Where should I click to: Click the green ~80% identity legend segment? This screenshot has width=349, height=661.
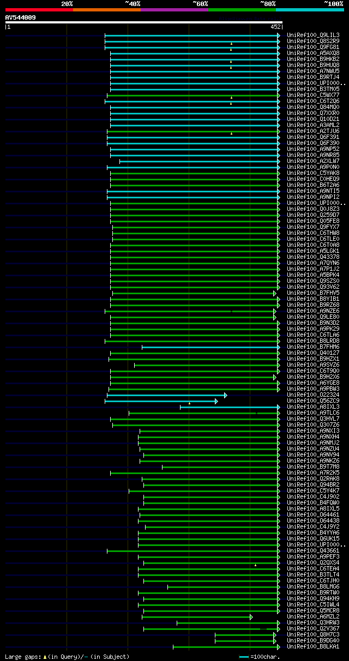point(242,9)
